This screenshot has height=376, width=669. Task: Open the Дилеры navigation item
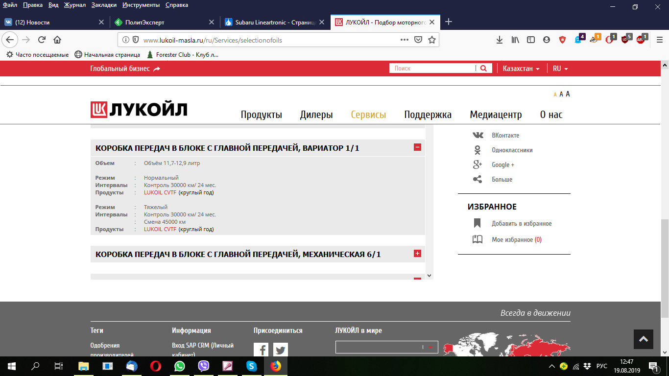[x=316, y=115]
